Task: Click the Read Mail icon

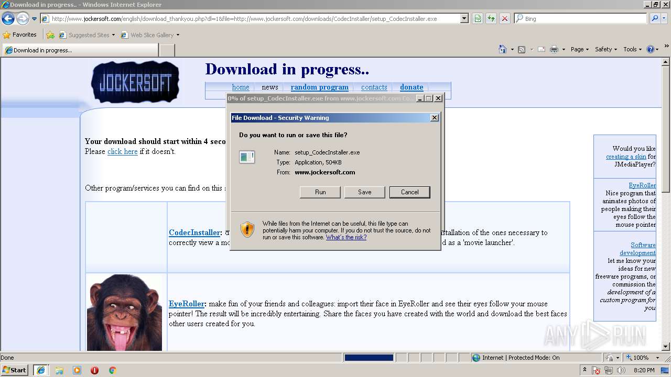Action: 541,49
